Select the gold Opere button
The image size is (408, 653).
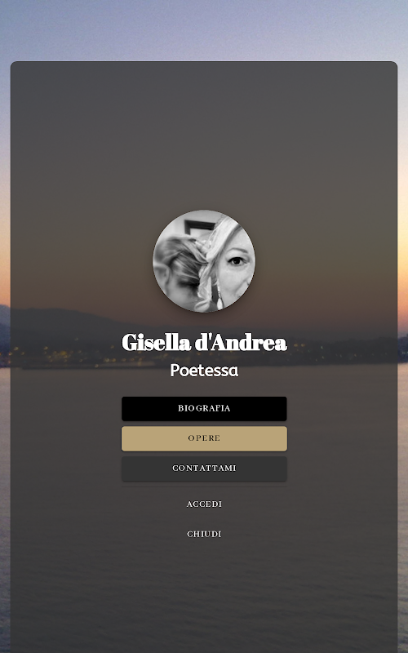[204, 438]
